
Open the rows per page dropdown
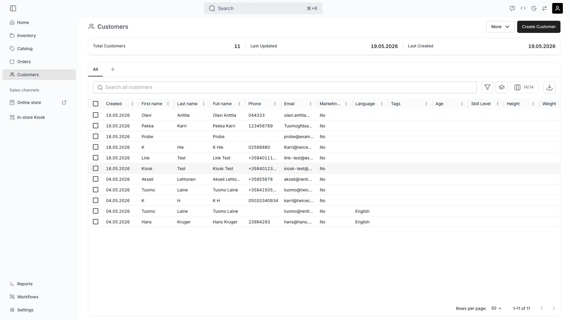click(x=496, y=308)
